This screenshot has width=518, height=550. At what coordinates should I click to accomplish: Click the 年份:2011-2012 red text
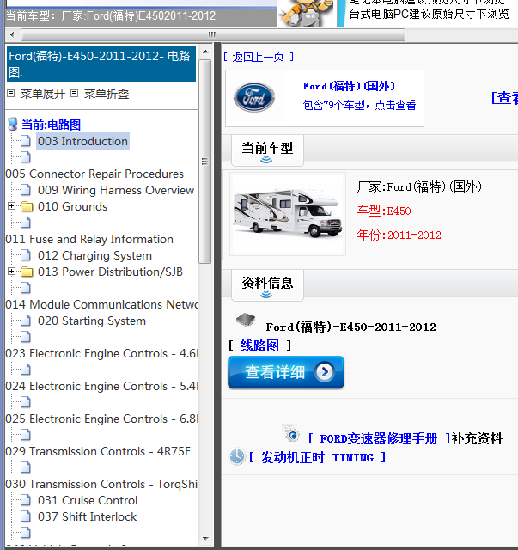coord(399,235)
